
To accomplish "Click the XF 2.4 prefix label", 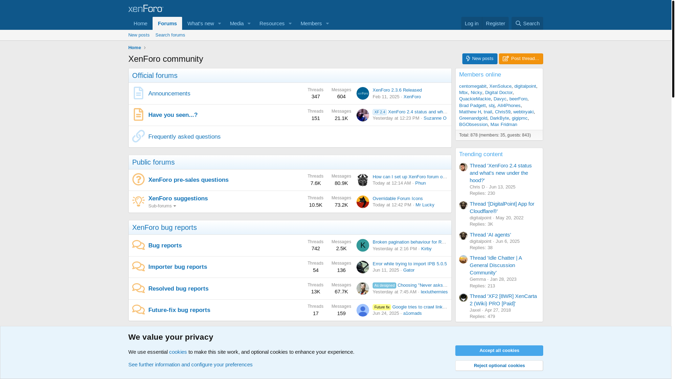I will click(x=380, y=112).
